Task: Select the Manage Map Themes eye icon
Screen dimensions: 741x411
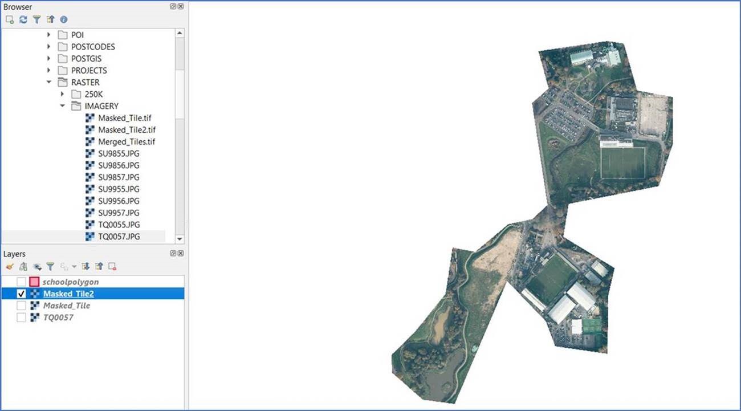Action: [36, 266]
